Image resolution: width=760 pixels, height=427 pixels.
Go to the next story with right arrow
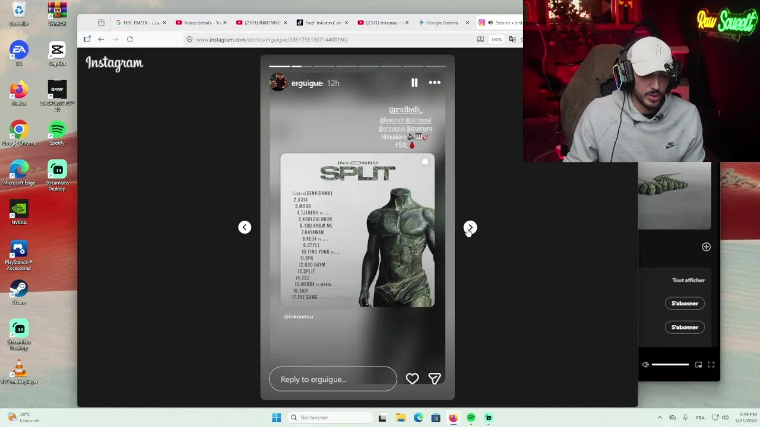coord(470,227)
